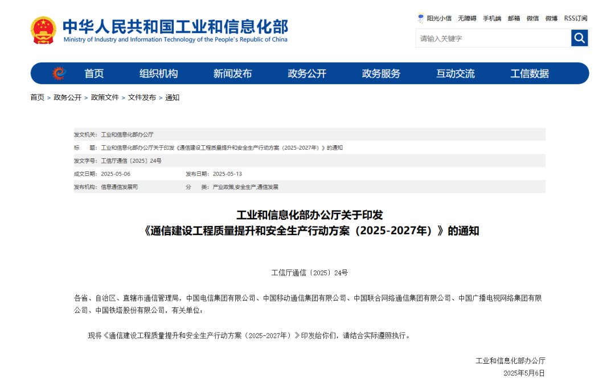Type in the 请输入关键字 search field
This screenshot has width=615, height=386.
pos(493,38)
